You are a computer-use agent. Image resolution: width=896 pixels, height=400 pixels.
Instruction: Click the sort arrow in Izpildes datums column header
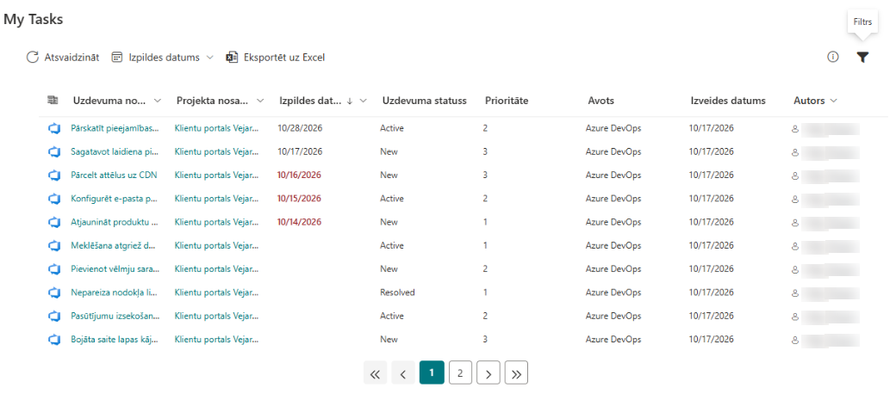pos(349,101)
